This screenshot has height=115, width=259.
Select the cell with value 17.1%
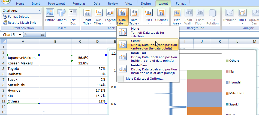tap(97, 90)
